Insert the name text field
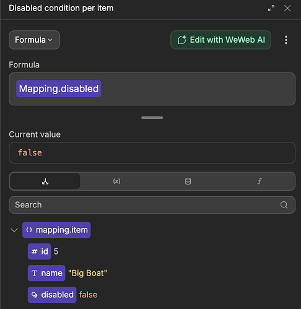The image size is (301, 309). coord(46,273)
